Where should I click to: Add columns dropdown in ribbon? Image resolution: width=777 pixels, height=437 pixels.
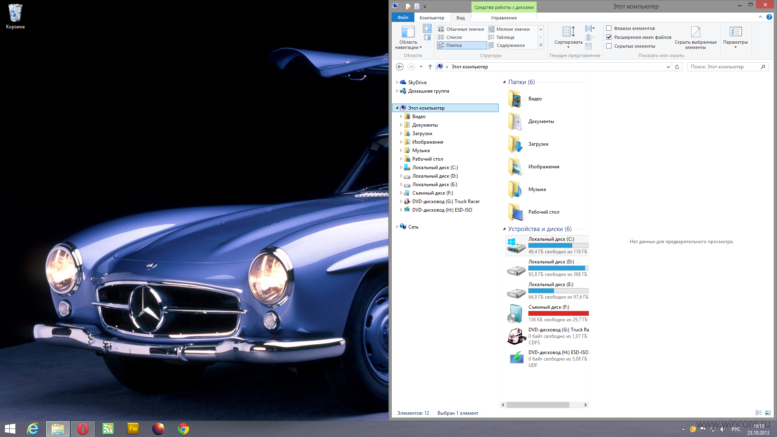coord(590,37)
